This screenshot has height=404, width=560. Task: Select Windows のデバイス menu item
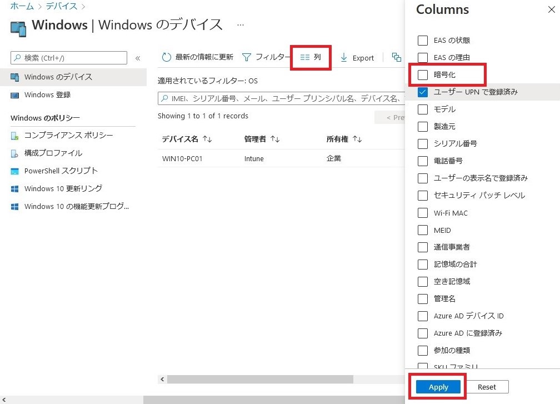point(73,77)
